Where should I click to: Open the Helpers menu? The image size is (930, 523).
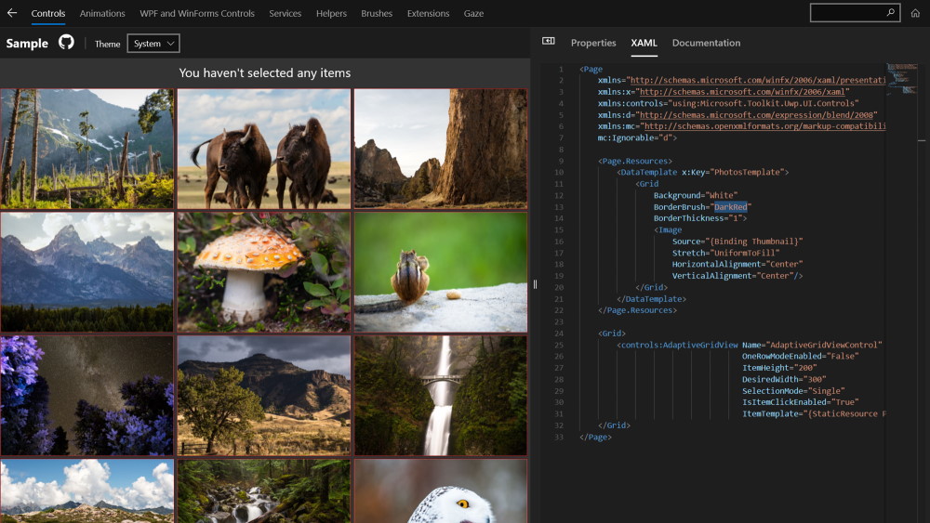point(331,13)
